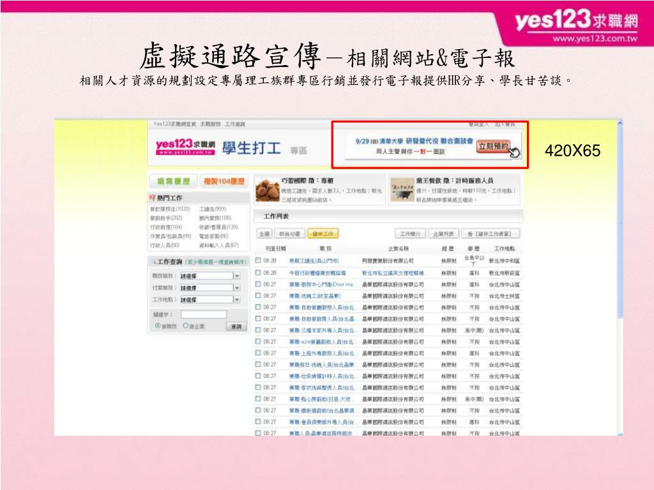Click the 學歷 column header
Screen dimensions: 654x490
click(474, 249)
